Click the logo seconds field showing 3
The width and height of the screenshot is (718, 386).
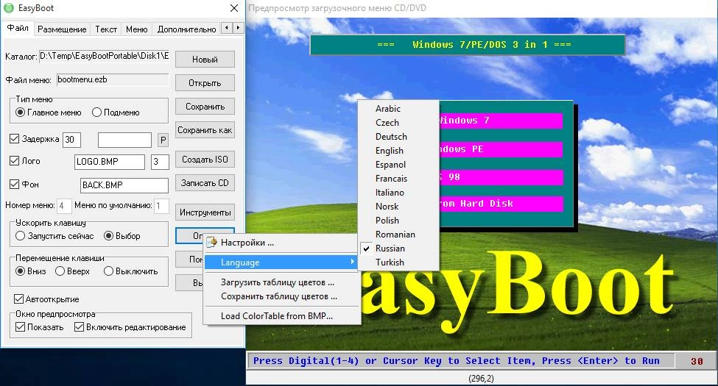pyautogui.click(x=160, y=162)
